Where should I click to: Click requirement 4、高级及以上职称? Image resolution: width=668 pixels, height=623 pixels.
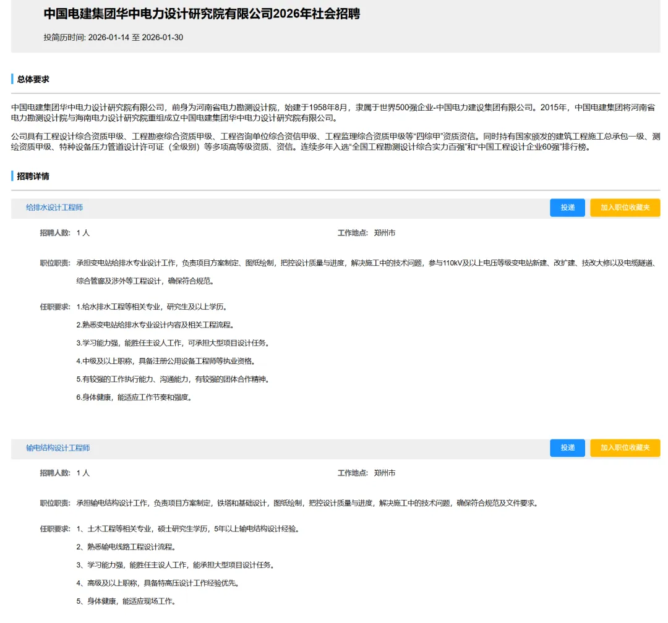(x=158, y=583)
